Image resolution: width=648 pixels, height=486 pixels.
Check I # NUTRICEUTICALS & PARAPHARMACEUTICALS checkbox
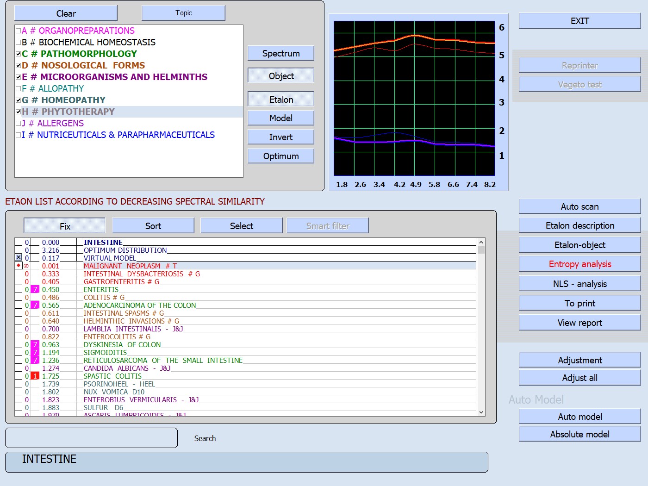[x=19, y=135]
